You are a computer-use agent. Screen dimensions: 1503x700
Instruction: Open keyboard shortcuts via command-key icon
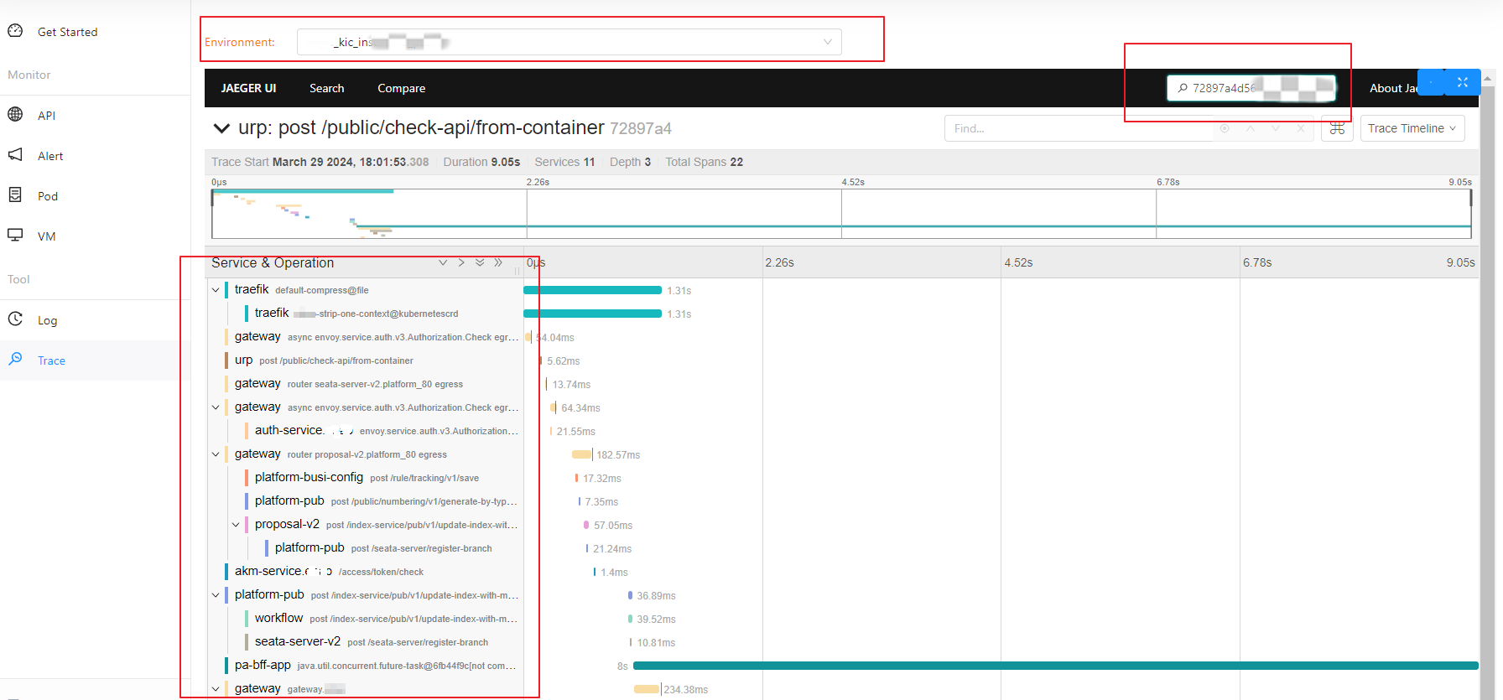(1337, 128)
